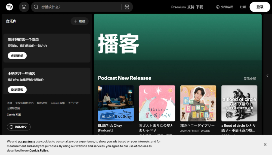Image resolution: width=272 pixels, height=155 pixels.
Task: Open the 下载 link
Action: point(199,7)
